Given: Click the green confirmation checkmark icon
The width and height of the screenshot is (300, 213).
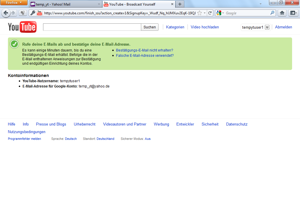Looking at the screenshot, I should pyautogui.click(x=14, y=44).
